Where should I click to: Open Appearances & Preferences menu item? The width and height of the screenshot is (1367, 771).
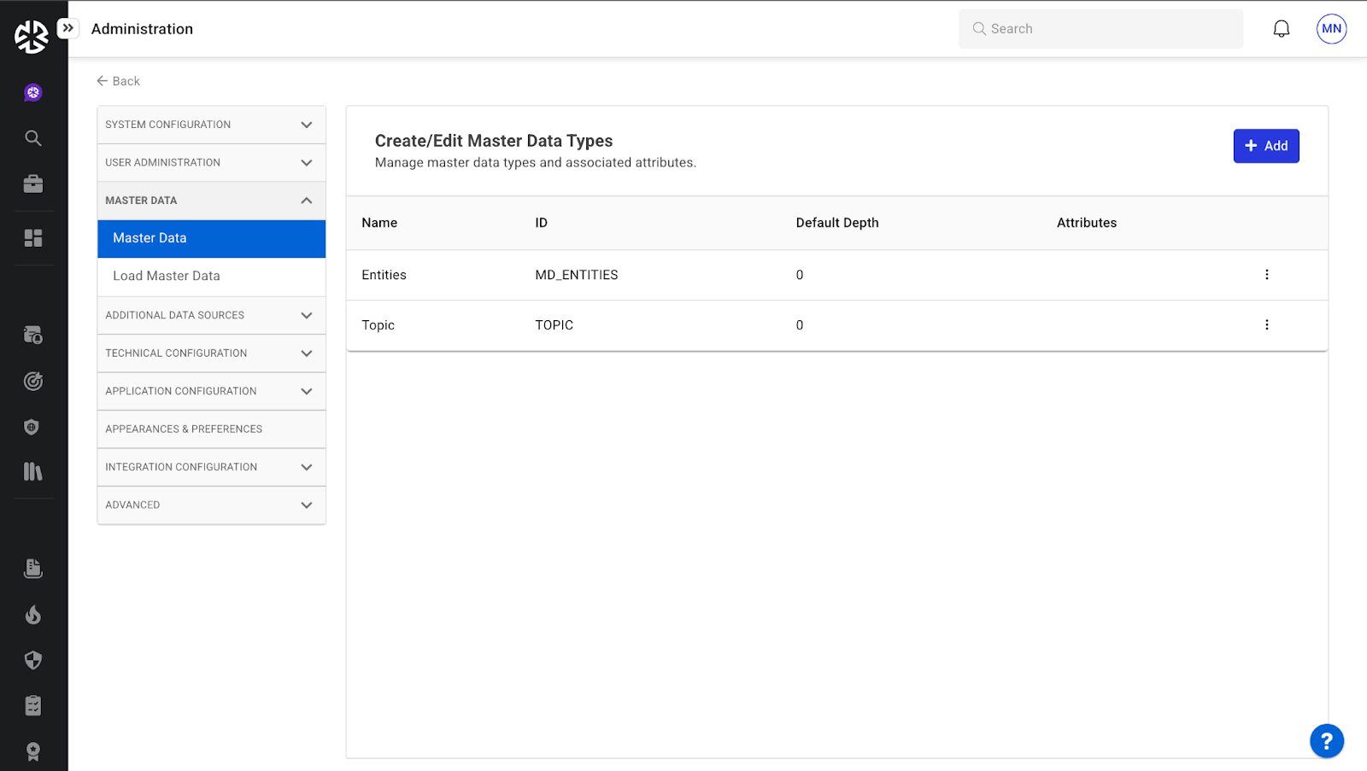184,429
